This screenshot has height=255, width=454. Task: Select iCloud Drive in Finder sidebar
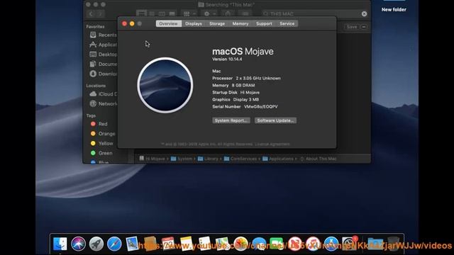103,94
